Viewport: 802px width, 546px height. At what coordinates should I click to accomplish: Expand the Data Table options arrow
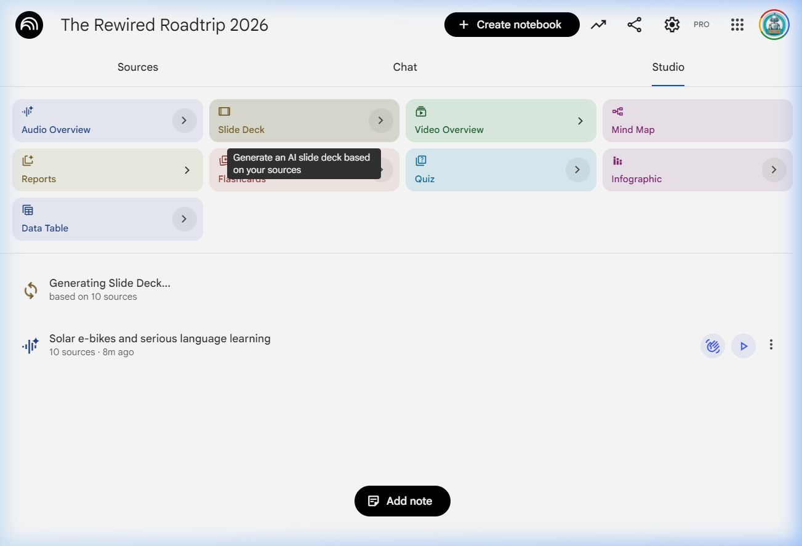pos(184,219)
